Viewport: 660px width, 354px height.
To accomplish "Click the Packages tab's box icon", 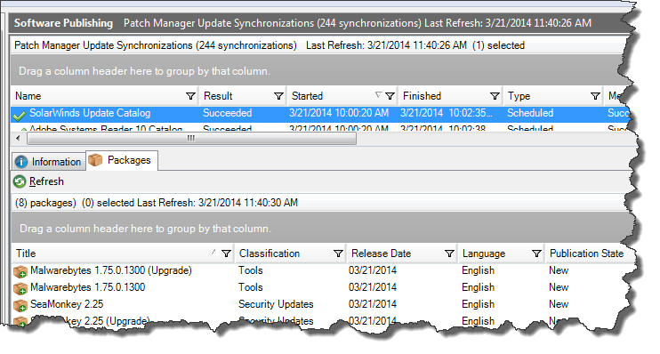I will coord(95,160).
